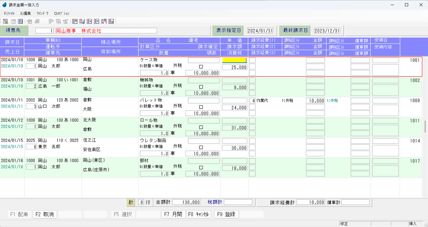Click the previous record single up-arrow icon
The width and height of the screenshot is (428, 227).
[x=89, y=21]
